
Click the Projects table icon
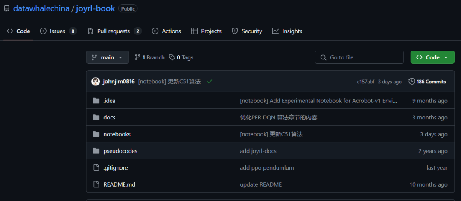(x=194, y=31)
